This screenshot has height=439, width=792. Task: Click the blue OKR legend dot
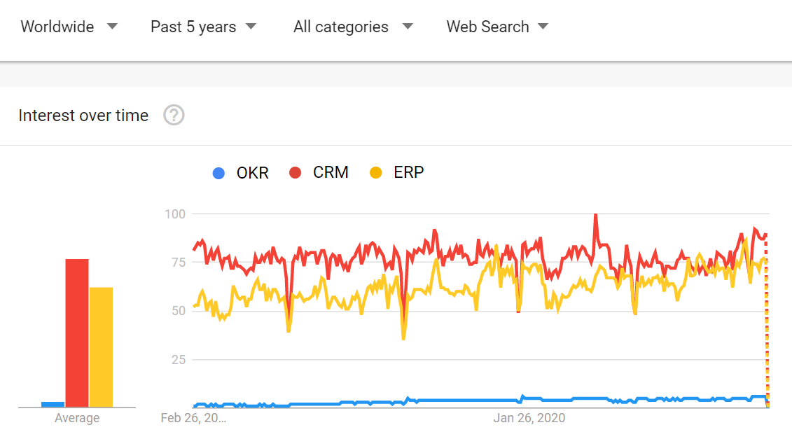218,173
